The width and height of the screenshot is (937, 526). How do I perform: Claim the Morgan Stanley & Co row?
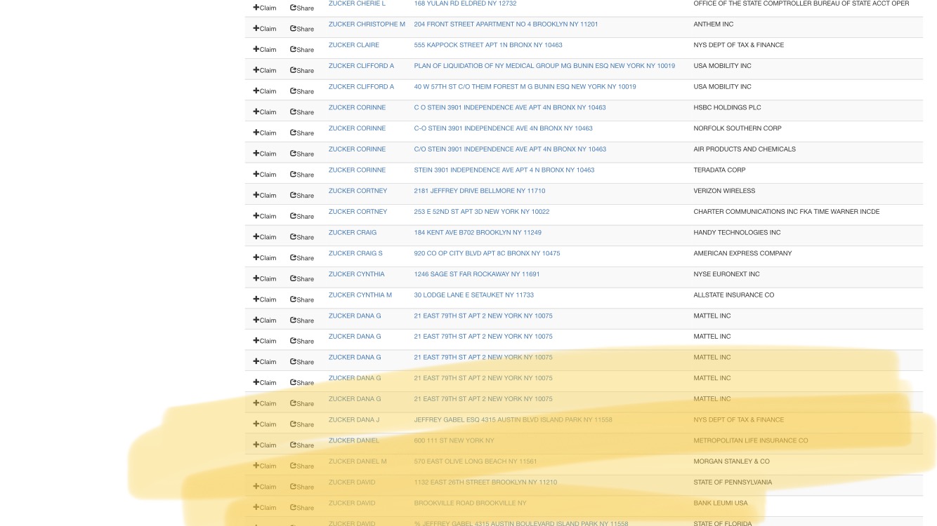pyautogui.click(x=265, y=466)
